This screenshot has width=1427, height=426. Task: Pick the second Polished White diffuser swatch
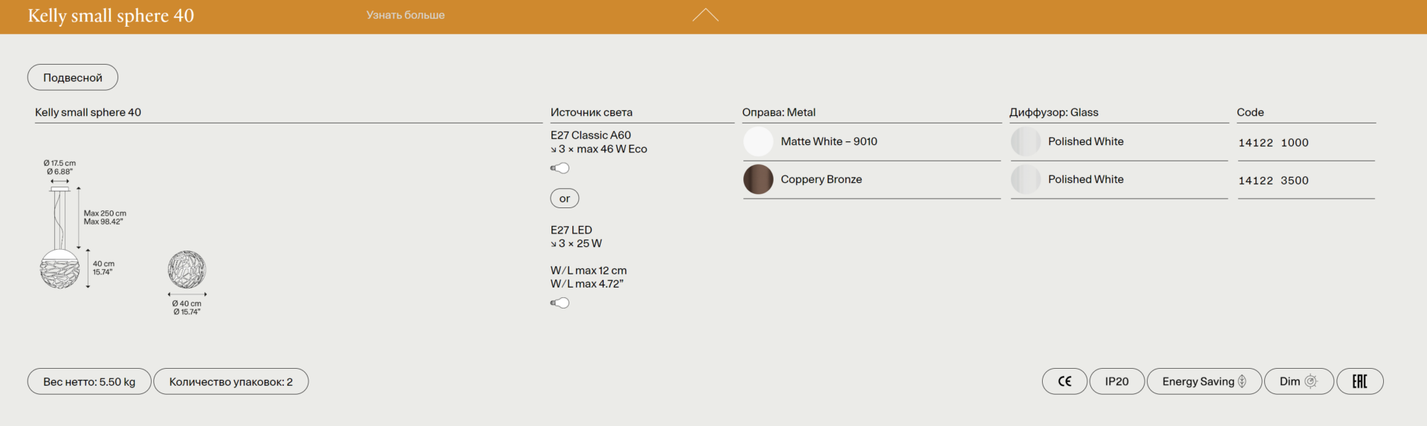[x=1026, y=179]
